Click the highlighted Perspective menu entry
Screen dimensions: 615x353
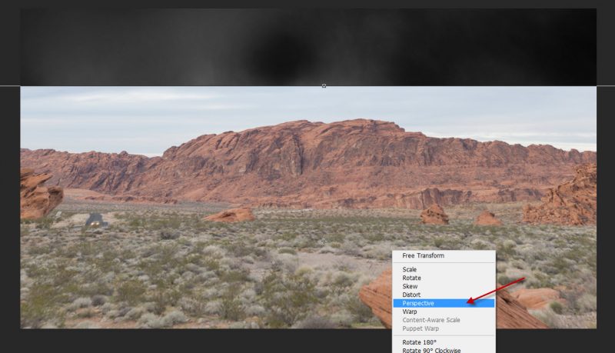[418, 303]
